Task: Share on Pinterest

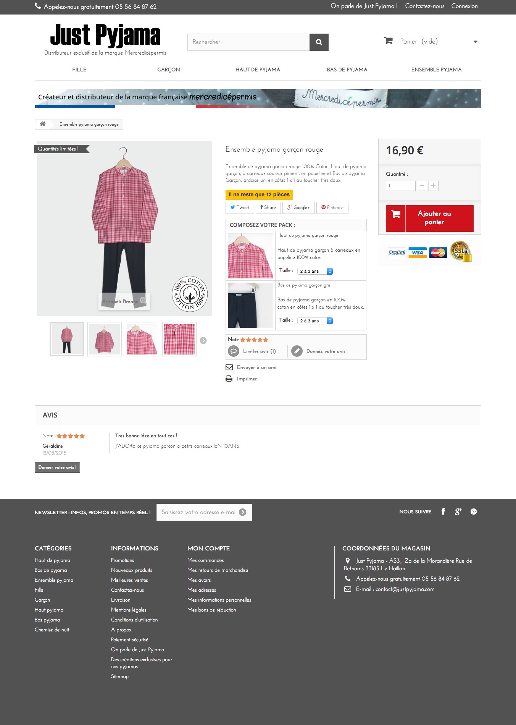Action: point(332,207)
